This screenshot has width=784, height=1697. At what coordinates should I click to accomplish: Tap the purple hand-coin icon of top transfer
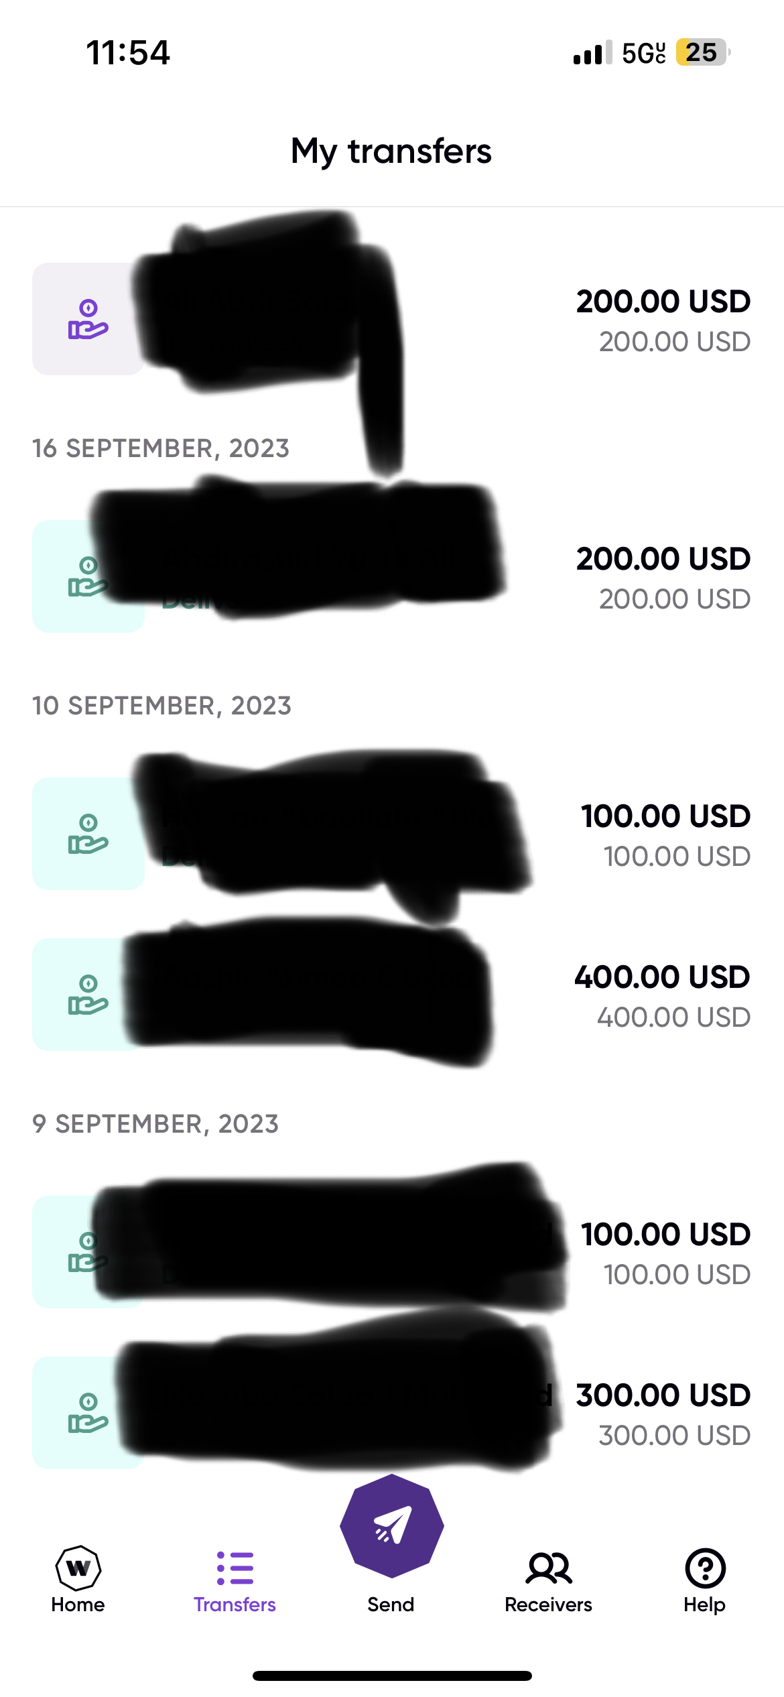88,319
